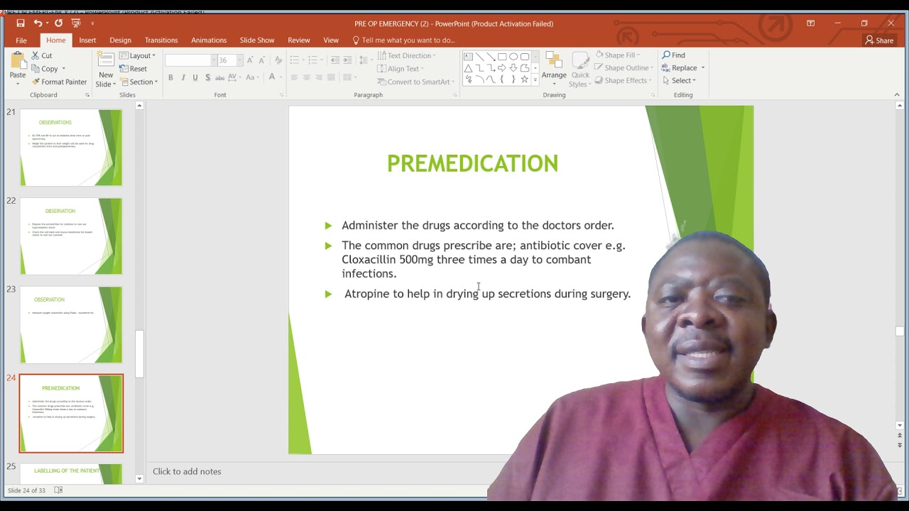This screenshot has width=909, height=511.
Task: Open the Replace dropdown arrow
Action: click(x=703, y=68)
